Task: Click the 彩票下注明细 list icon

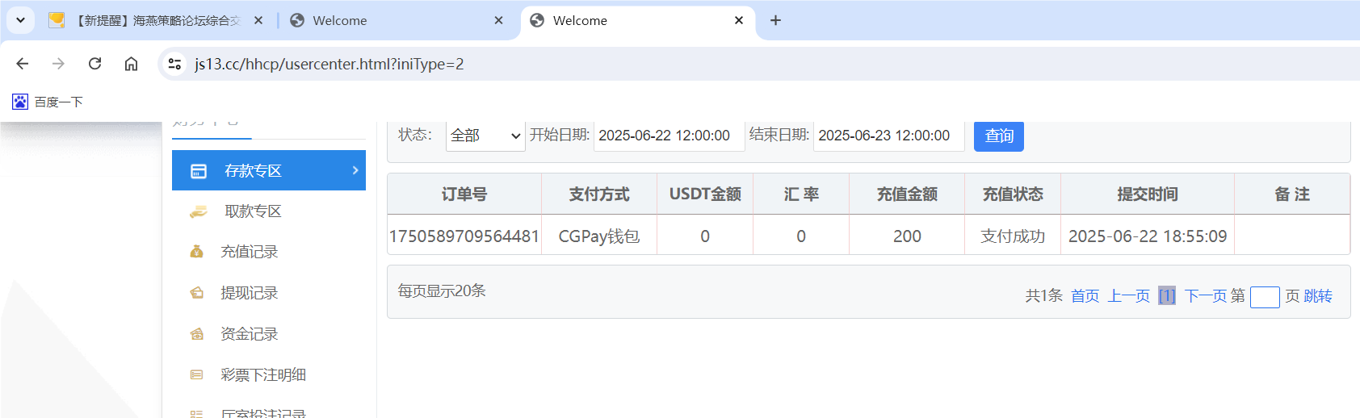Action: 196,375
